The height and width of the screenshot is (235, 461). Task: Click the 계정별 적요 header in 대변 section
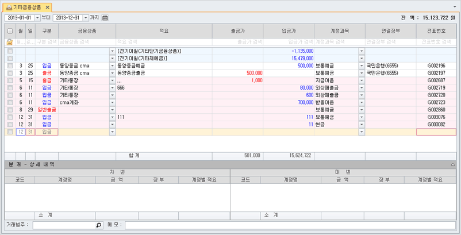[x=430, y=180]
